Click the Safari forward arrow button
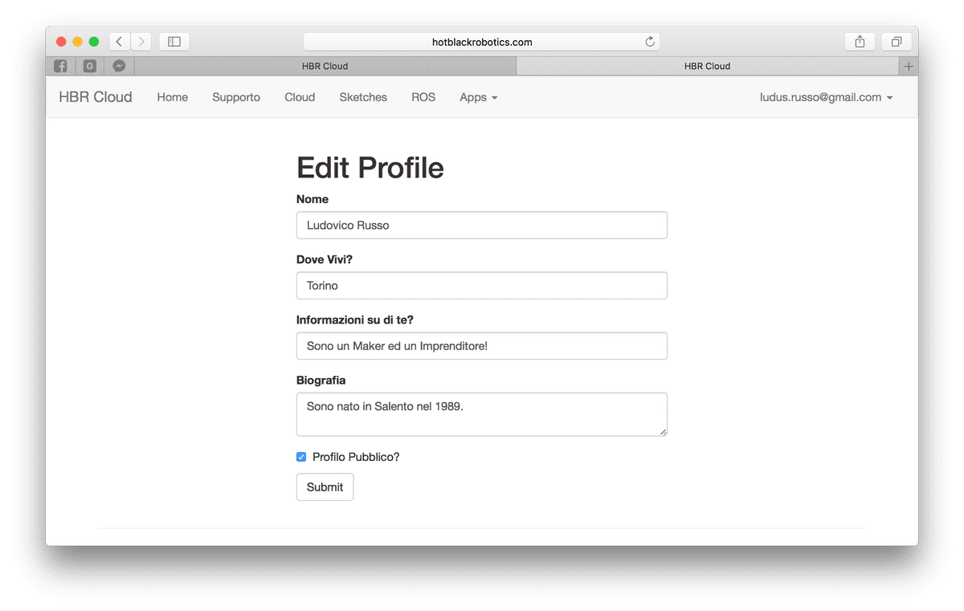Viewport: 964px width, 611px height. coord(141,42)
